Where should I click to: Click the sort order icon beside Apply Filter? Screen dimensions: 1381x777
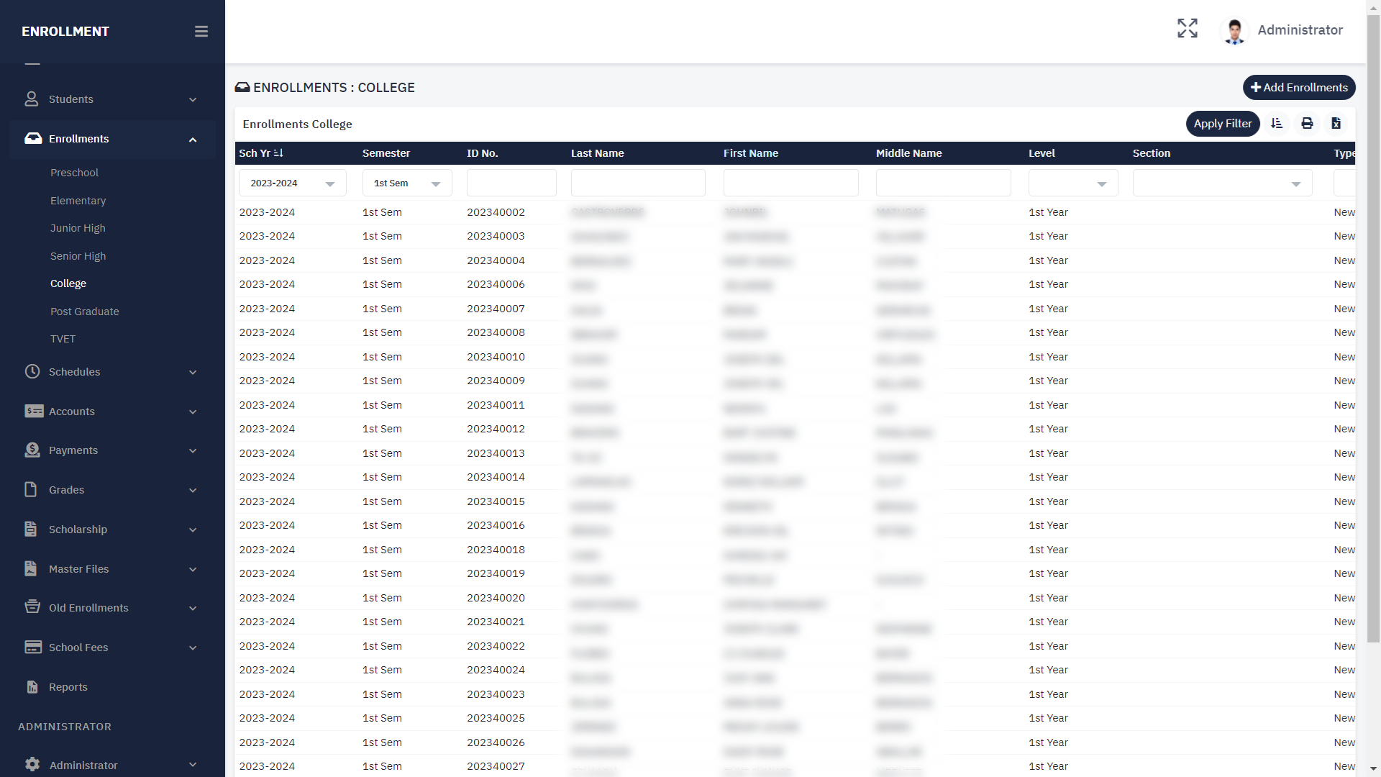click(1277, 124)
